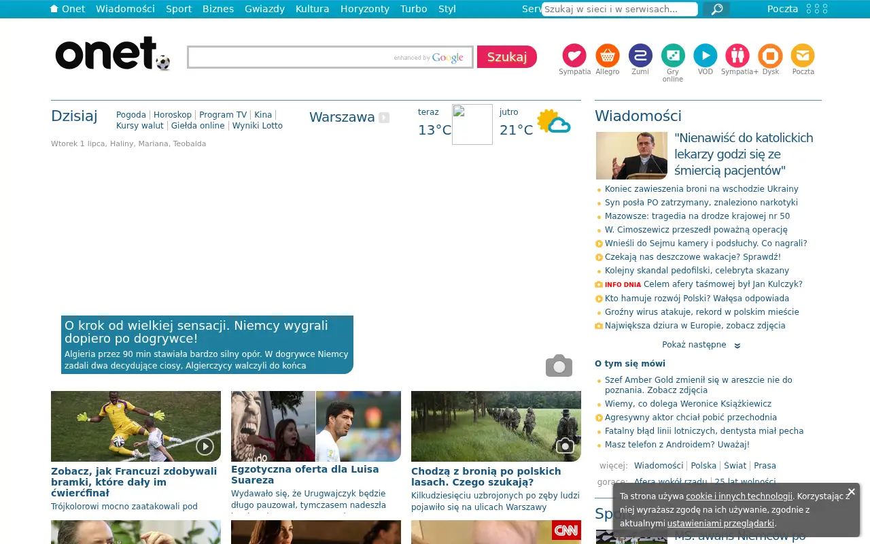Open the Wiadomości menu item in top bar
Viewport: 870px width, 544px height.
125,9
